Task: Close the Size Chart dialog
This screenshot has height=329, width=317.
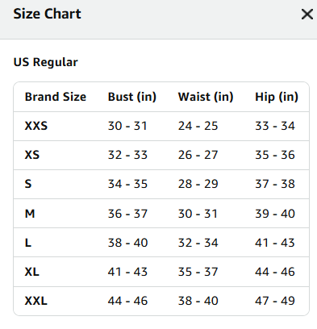Action: pos(307,14)
